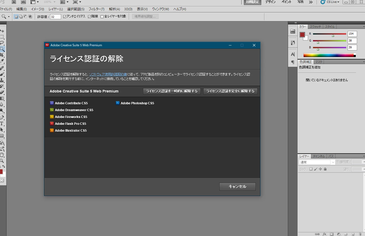Click the red foreground swatch in Color panel
This screenshot has height=236, width=365.
pyautogui.click(x=302, y=35)
